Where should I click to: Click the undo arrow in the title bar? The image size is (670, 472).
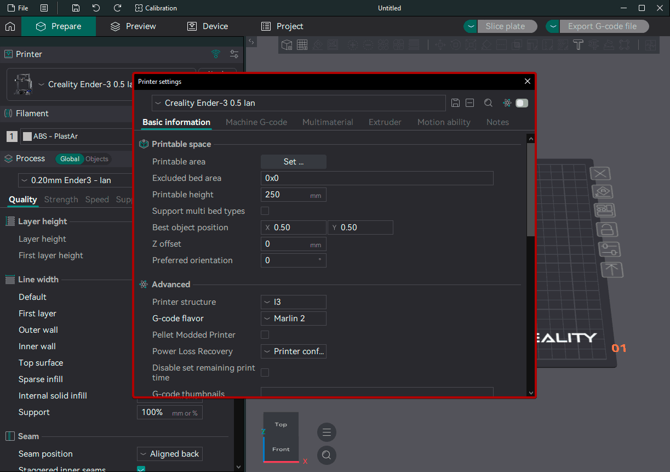pos(96,8)
